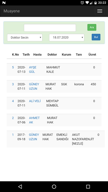Open the AHMET AK patient link
Image resolution: width=108 pixels, height=192 pixels.
(x=34, y=120)
